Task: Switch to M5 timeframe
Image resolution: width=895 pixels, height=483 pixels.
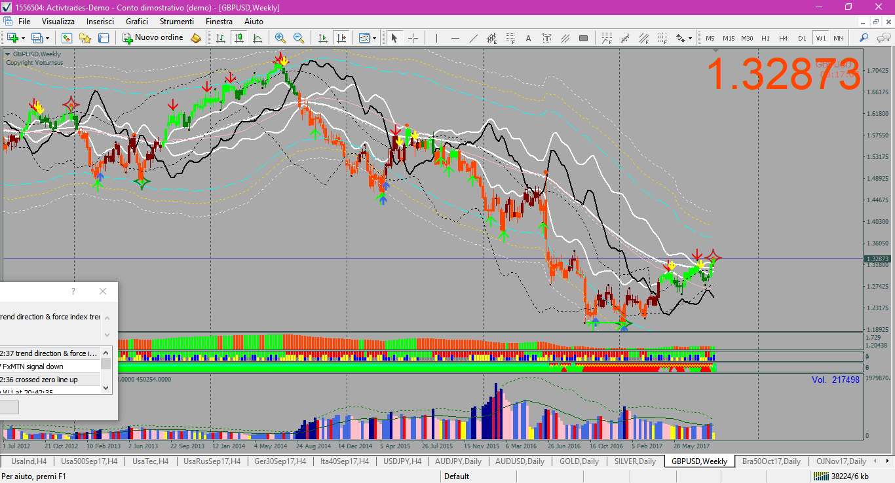Action: point(710,38)
